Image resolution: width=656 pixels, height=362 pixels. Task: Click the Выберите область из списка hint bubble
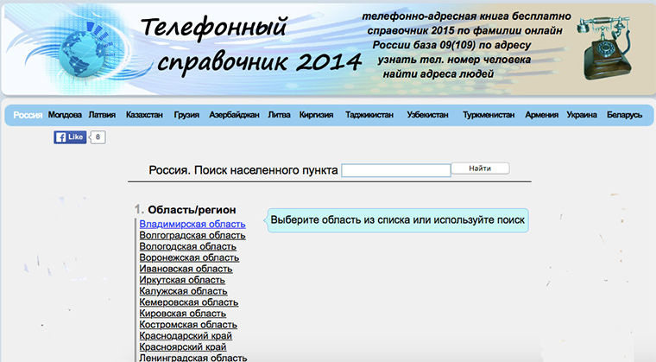[397, 220]
